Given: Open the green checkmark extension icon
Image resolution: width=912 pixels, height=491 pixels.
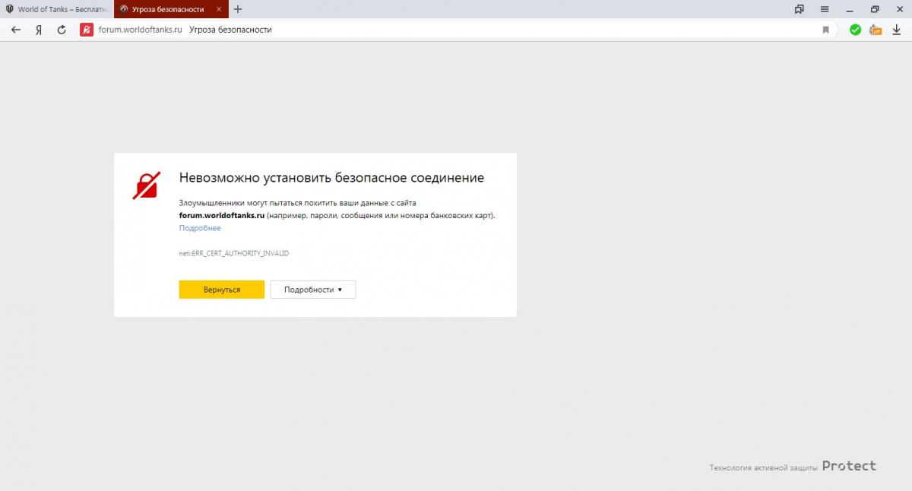Looking at the screenshot, I should [855, 30].
